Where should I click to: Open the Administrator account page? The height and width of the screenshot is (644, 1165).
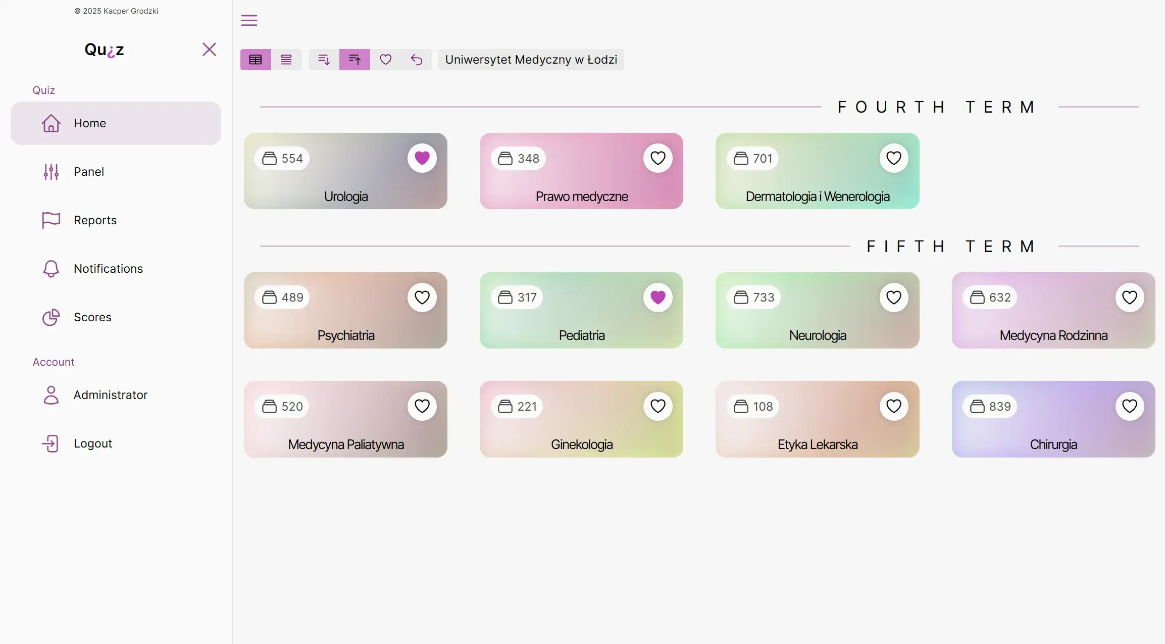tap(111, 395)
